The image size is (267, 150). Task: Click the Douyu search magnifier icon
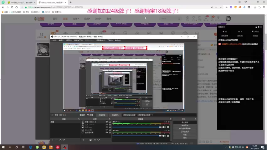tap(179, 19)
